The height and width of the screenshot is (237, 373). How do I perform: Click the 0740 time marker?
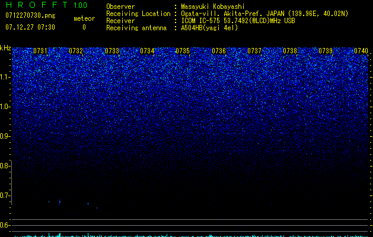pos(361,51)
